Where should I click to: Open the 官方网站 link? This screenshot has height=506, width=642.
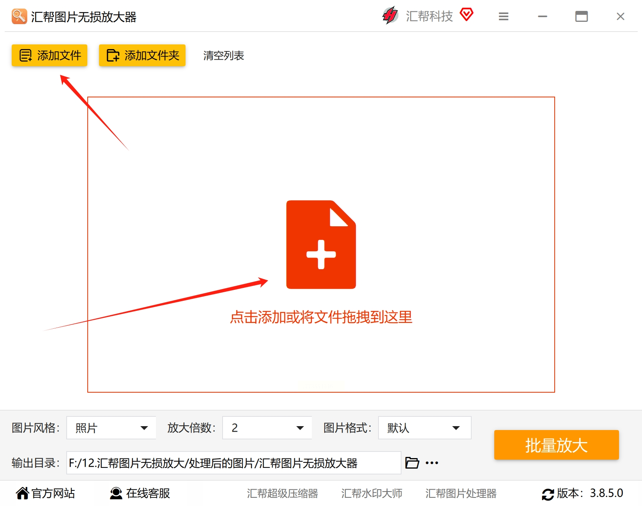pyautogui.click(x=53, y=493)
